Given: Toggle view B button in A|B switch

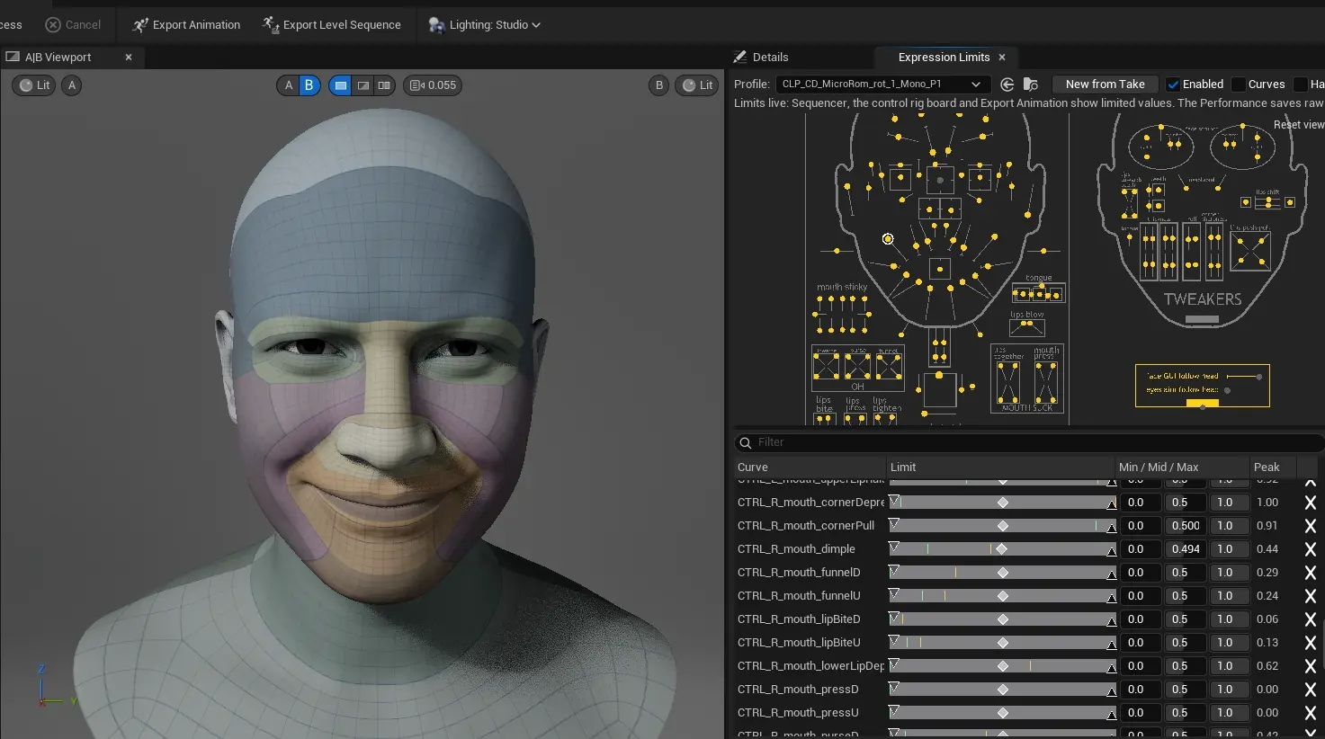Looking at the screenshot, I should pos(309,85).
